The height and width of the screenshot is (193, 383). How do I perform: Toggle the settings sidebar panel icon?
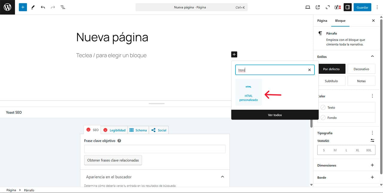click(347, 7)
